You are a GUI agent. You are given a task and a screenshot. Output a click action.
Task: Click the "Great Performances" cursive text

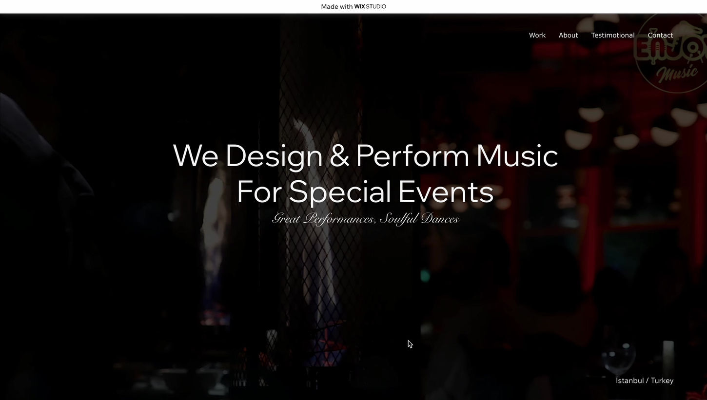[x=323, y=219]
